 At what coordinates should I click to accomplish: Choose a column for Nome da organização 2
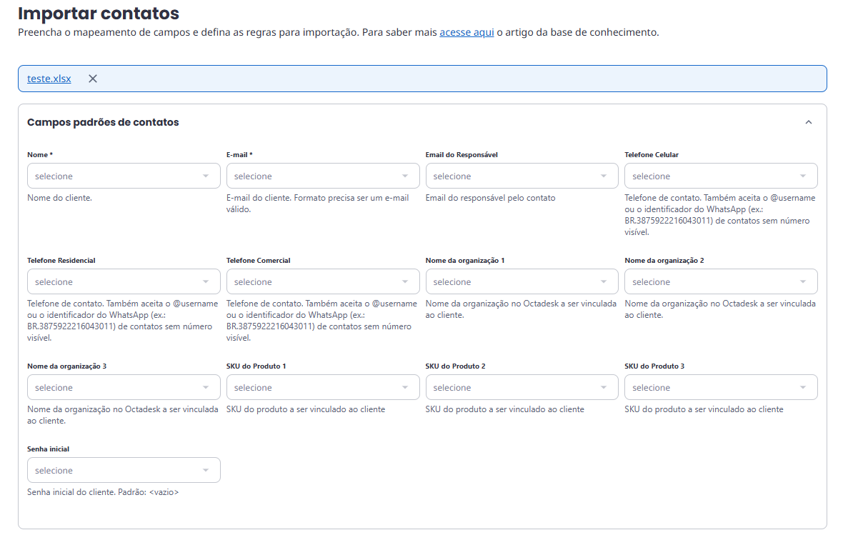click(x=721, y=281)
